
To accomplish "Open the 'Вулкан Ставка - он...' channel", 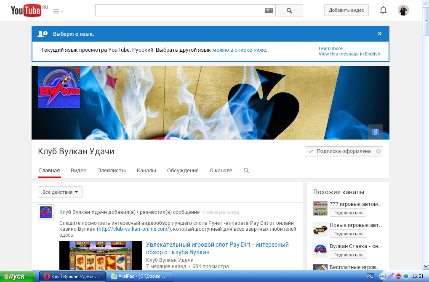I will click(x=355, y=246).
